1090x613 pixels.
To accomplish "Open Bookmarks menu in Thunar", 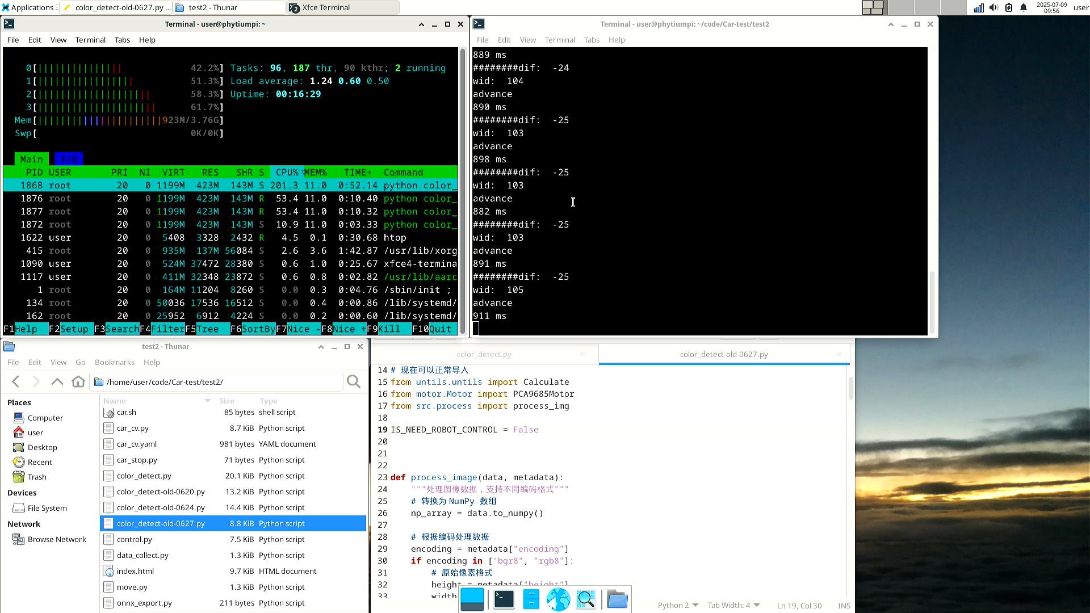I will (x=115, y=362).
